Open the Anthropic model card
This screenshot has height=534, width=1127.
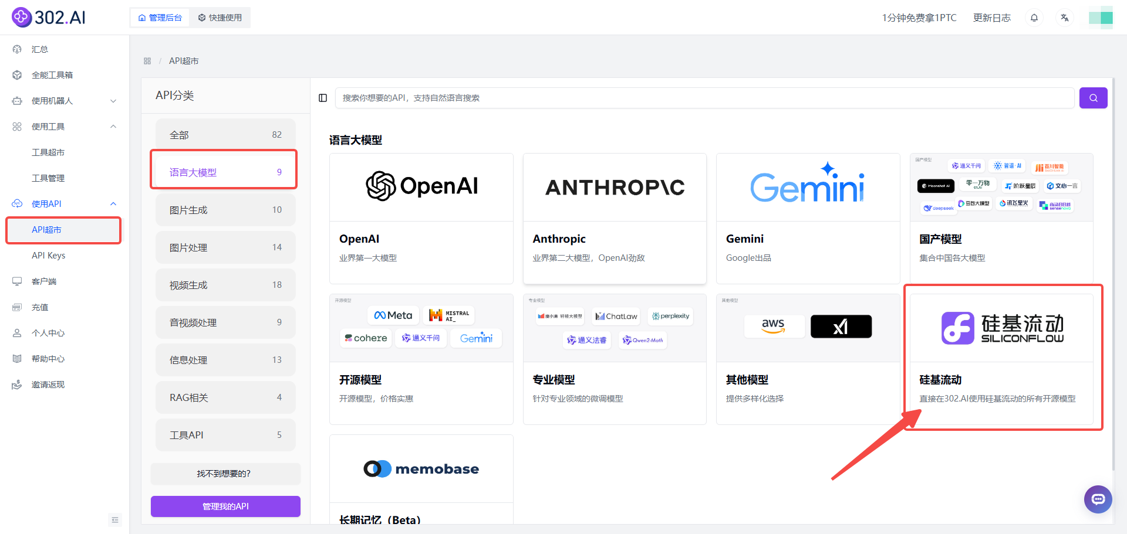coord(615,219)
